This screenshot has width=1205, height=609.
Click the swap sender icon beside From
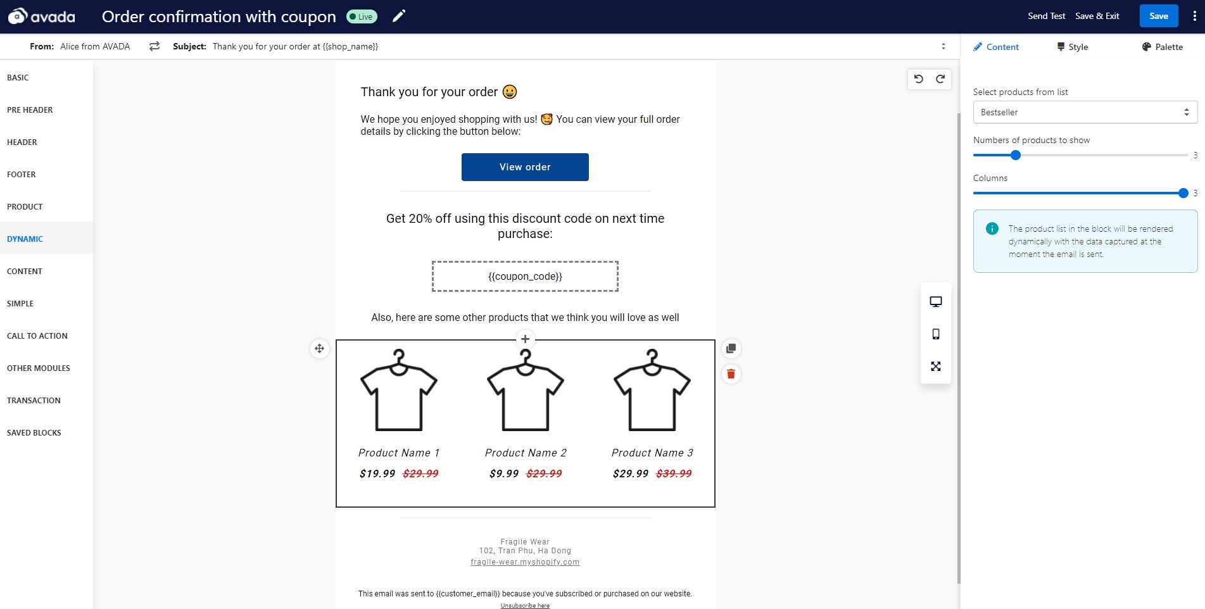[x=155, y=46]
